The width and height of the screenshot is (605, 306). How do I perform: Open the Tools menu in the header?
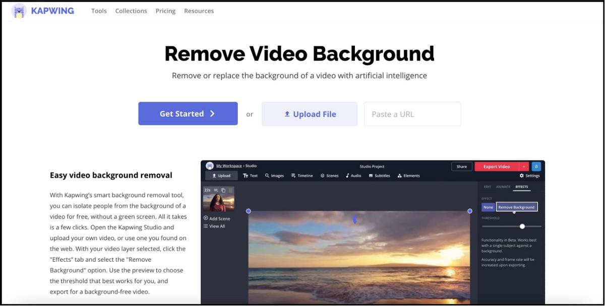[99, 11]
